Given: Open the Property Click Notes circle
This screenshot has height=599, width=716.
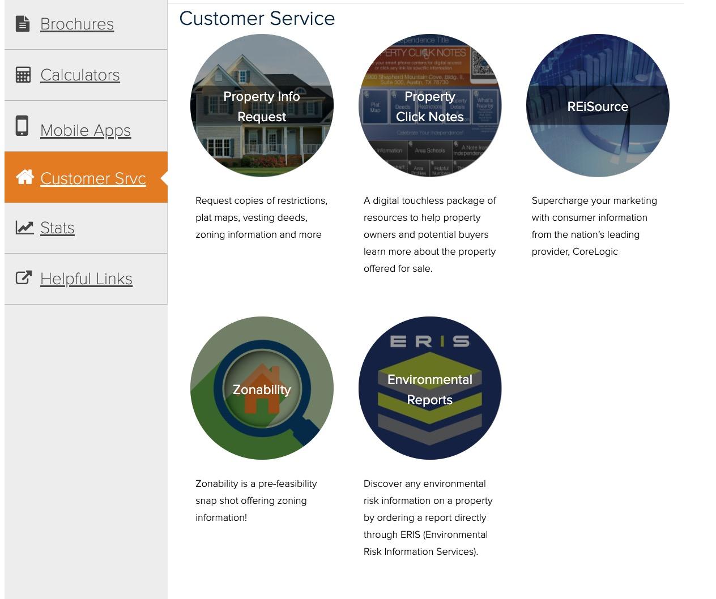Looking at the screenshot, I should [430, 105].
